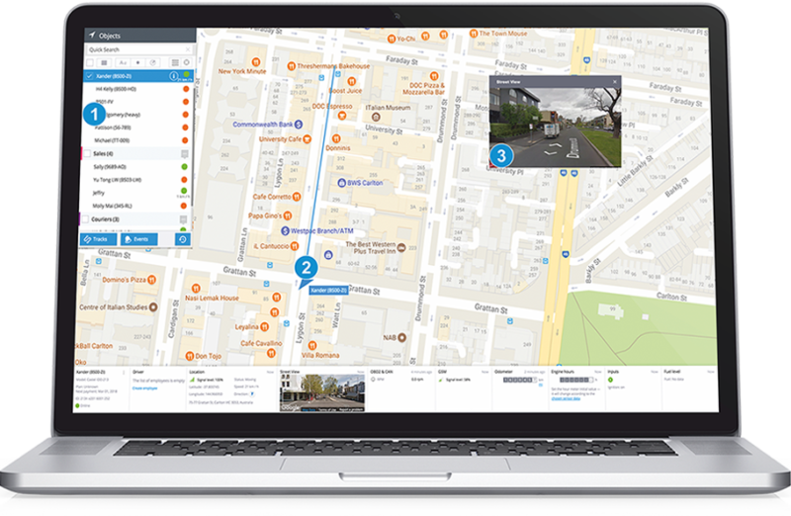The width and height of the screenshot is (791, 516).
Task: Uncheck the Xander (8500-ZI) checkbox
Action: 89,76
